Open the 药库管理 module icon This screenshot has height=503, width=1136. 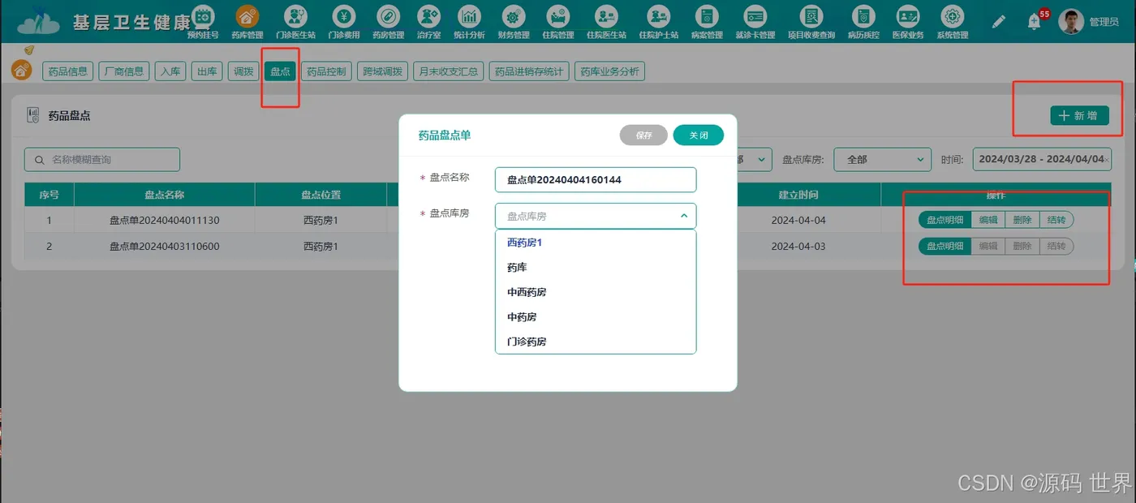point(247,16)
